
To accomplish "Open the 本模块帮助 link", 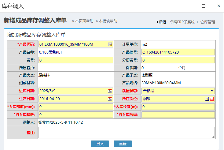I will tap(108, 21).
